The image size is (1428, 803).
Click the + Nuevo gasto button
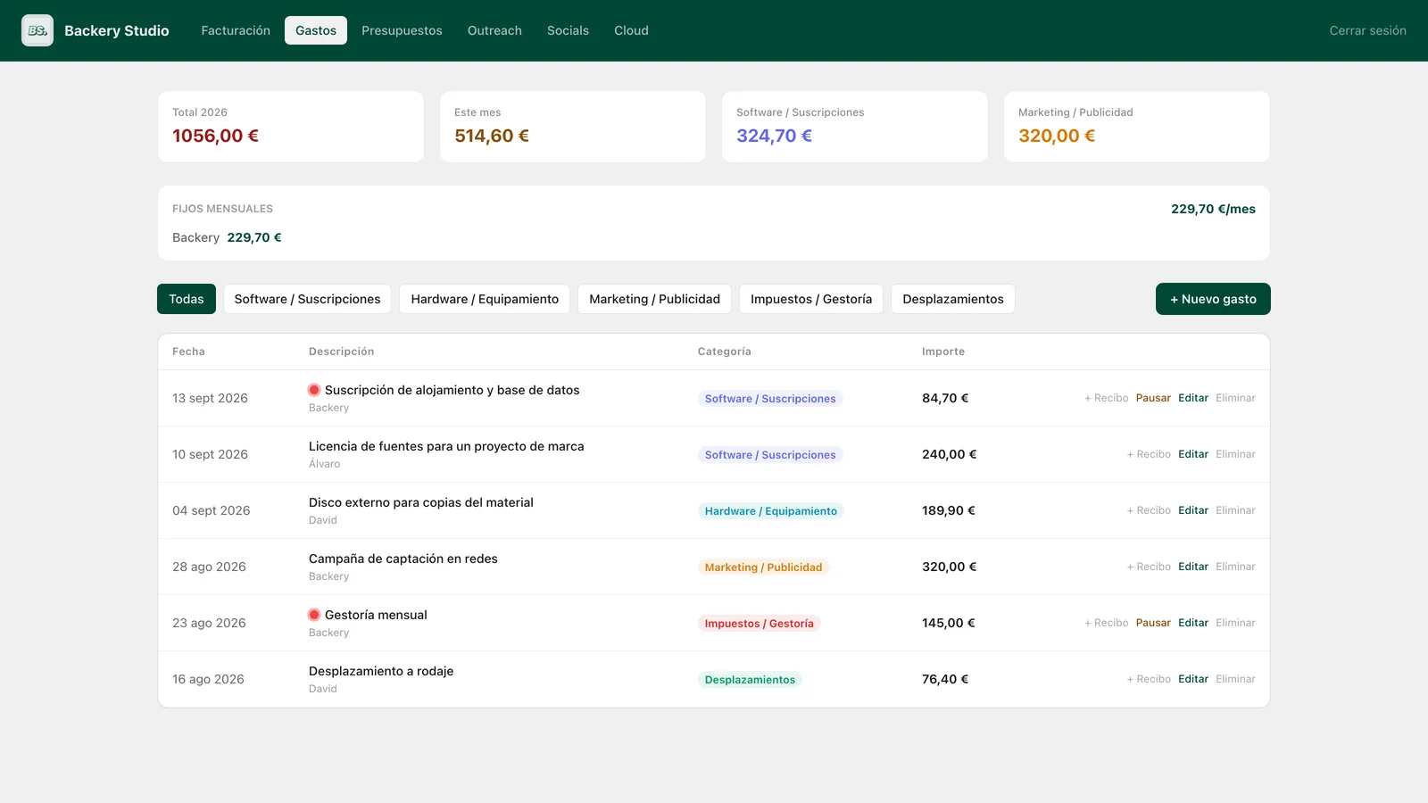(1213, 299)
